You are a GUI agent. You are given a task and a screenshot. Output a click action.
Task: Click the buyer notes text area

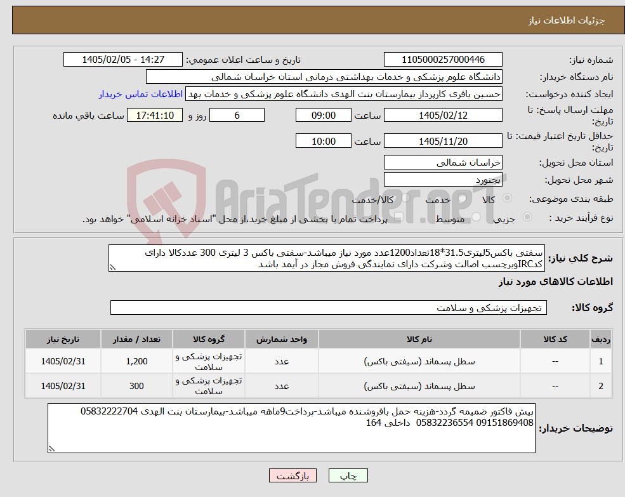[x=291, y=428]
